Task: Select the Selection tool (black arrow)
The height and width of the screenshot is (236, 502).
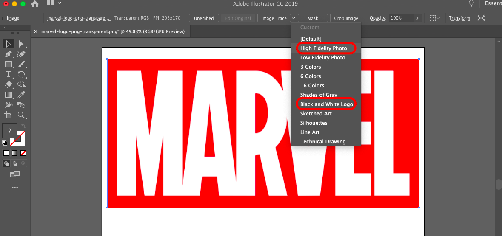Action: 9,44
